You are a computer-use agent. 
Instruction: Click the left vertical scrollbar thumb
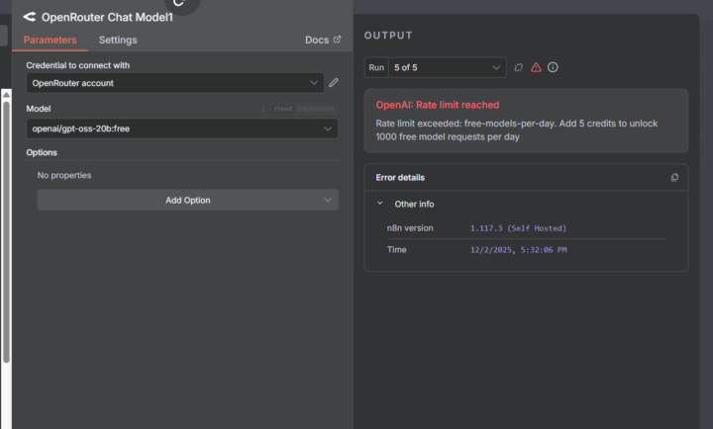(6, 231)
